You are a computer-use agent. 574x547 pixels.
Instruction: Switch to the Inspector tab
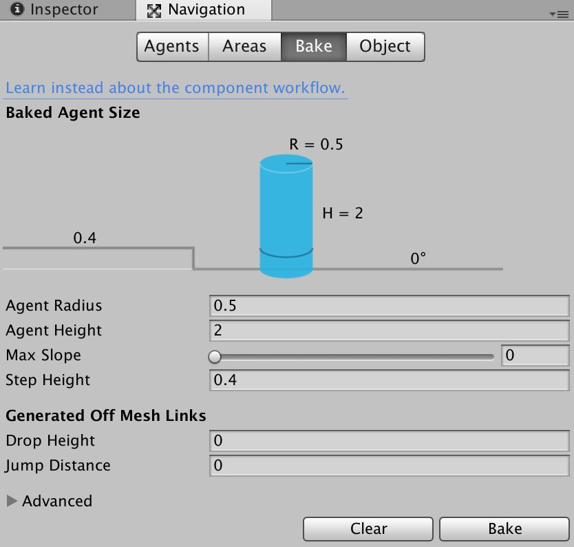click(64, 10)
